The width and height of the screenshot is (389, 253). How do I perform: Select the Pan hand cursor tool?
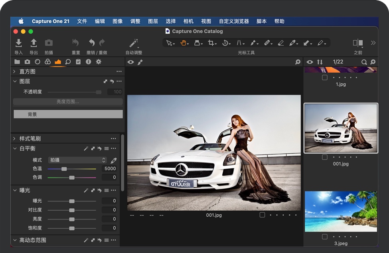[x=183, y=43]
